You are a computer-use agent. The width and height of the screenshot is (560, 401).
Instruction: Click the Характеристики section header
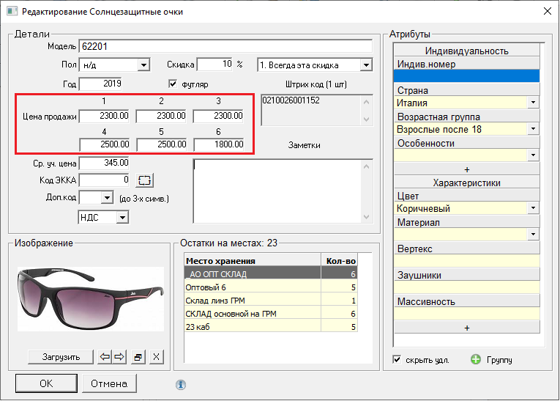pos(467,183)
